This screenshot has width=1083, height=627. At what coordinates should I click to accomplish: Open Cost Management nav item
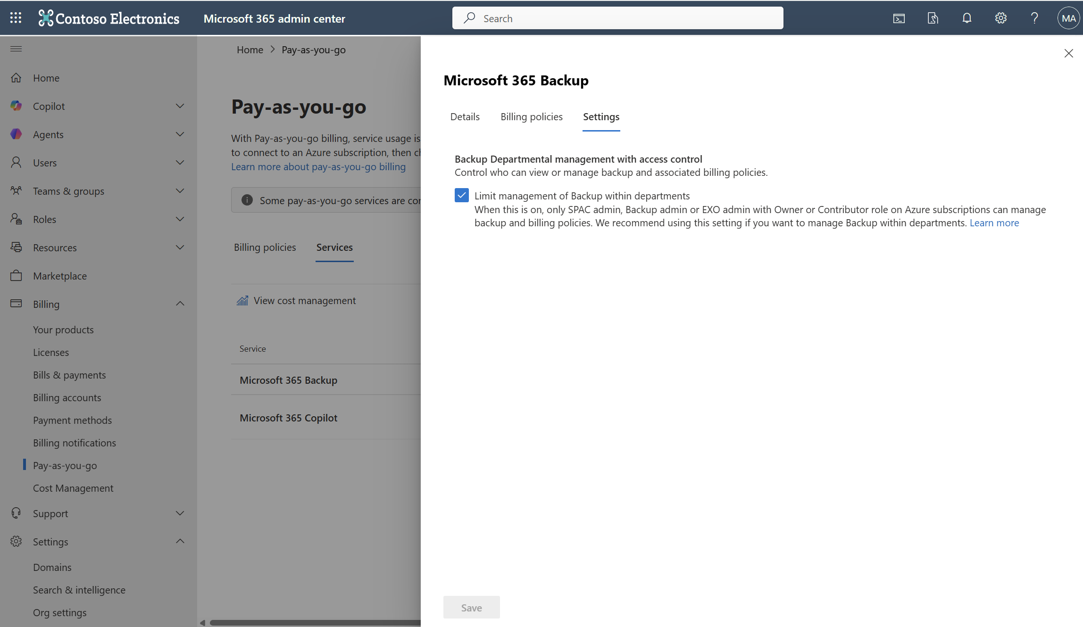(x=73, y=488)
